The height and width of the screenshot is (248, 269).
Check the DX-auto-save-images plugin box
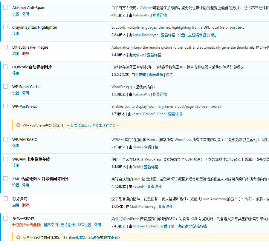pyautogui.click(x=6, y=47)
